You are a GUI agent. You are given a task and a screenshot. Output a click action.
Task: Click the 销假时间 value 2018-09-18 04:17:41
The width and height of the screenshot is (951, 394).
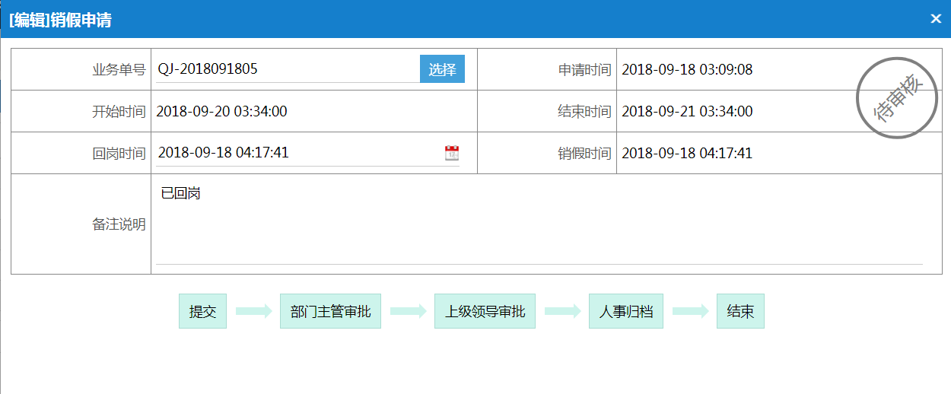pos(687,154)
